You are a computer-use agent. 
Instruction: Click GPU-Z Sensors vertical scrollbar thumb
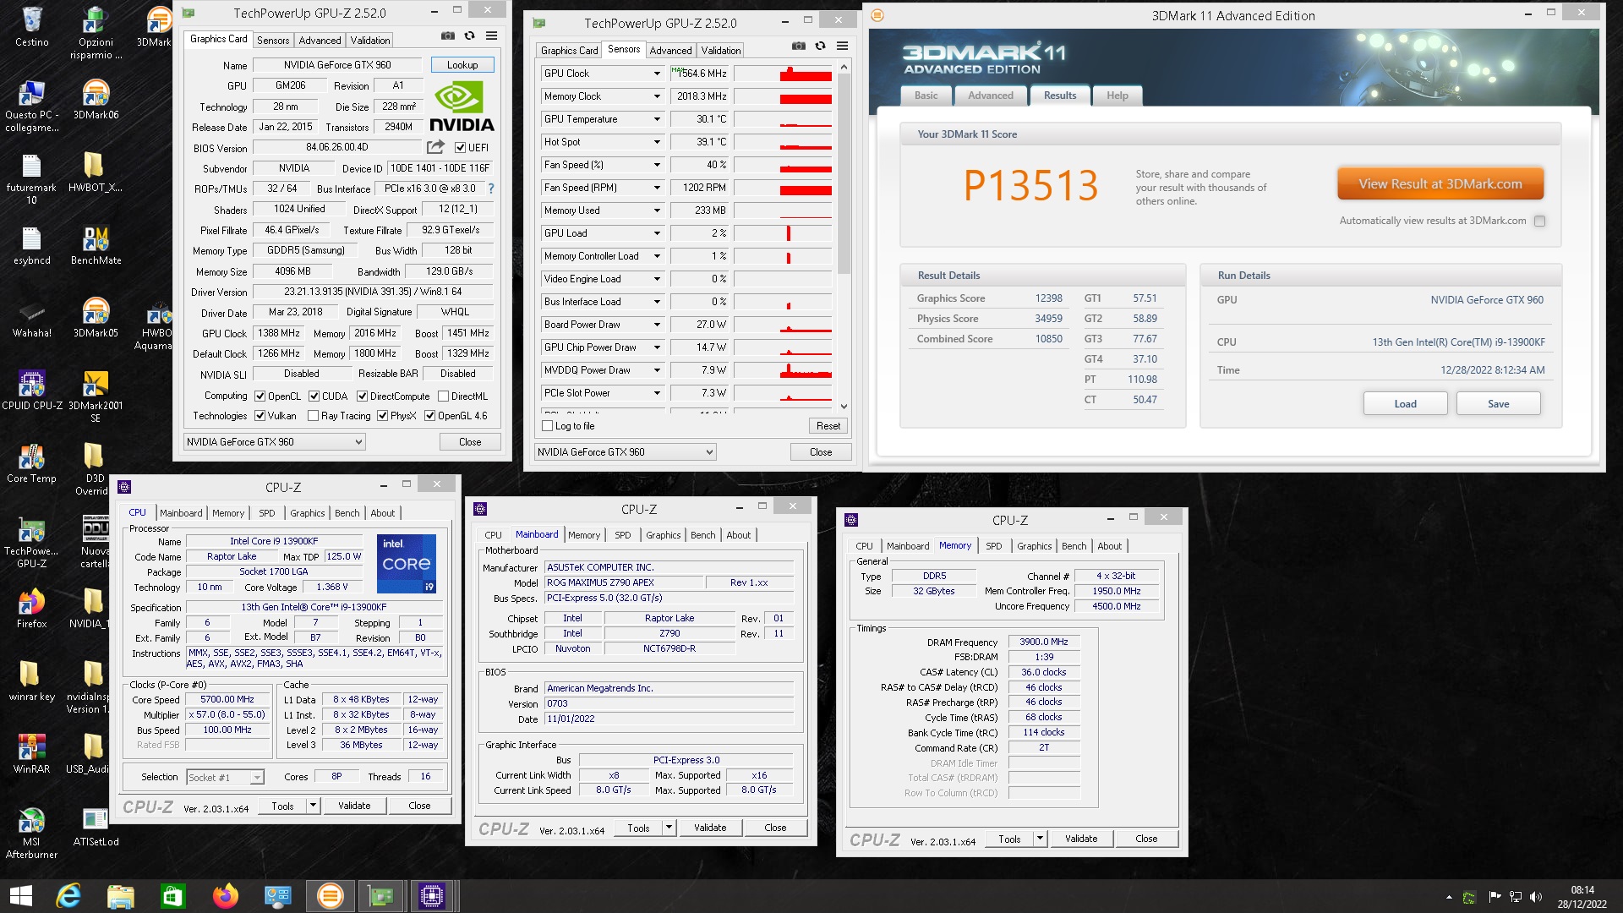point(844,173)
